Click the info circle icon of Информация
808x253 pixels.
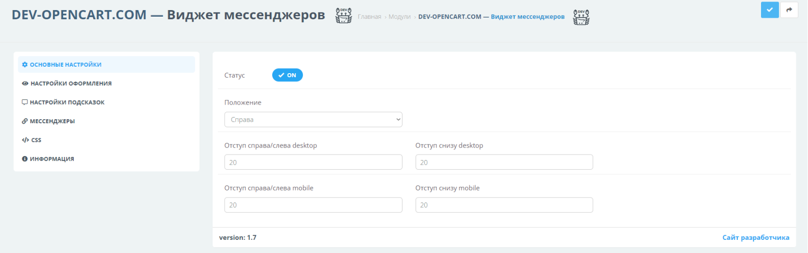25,159
